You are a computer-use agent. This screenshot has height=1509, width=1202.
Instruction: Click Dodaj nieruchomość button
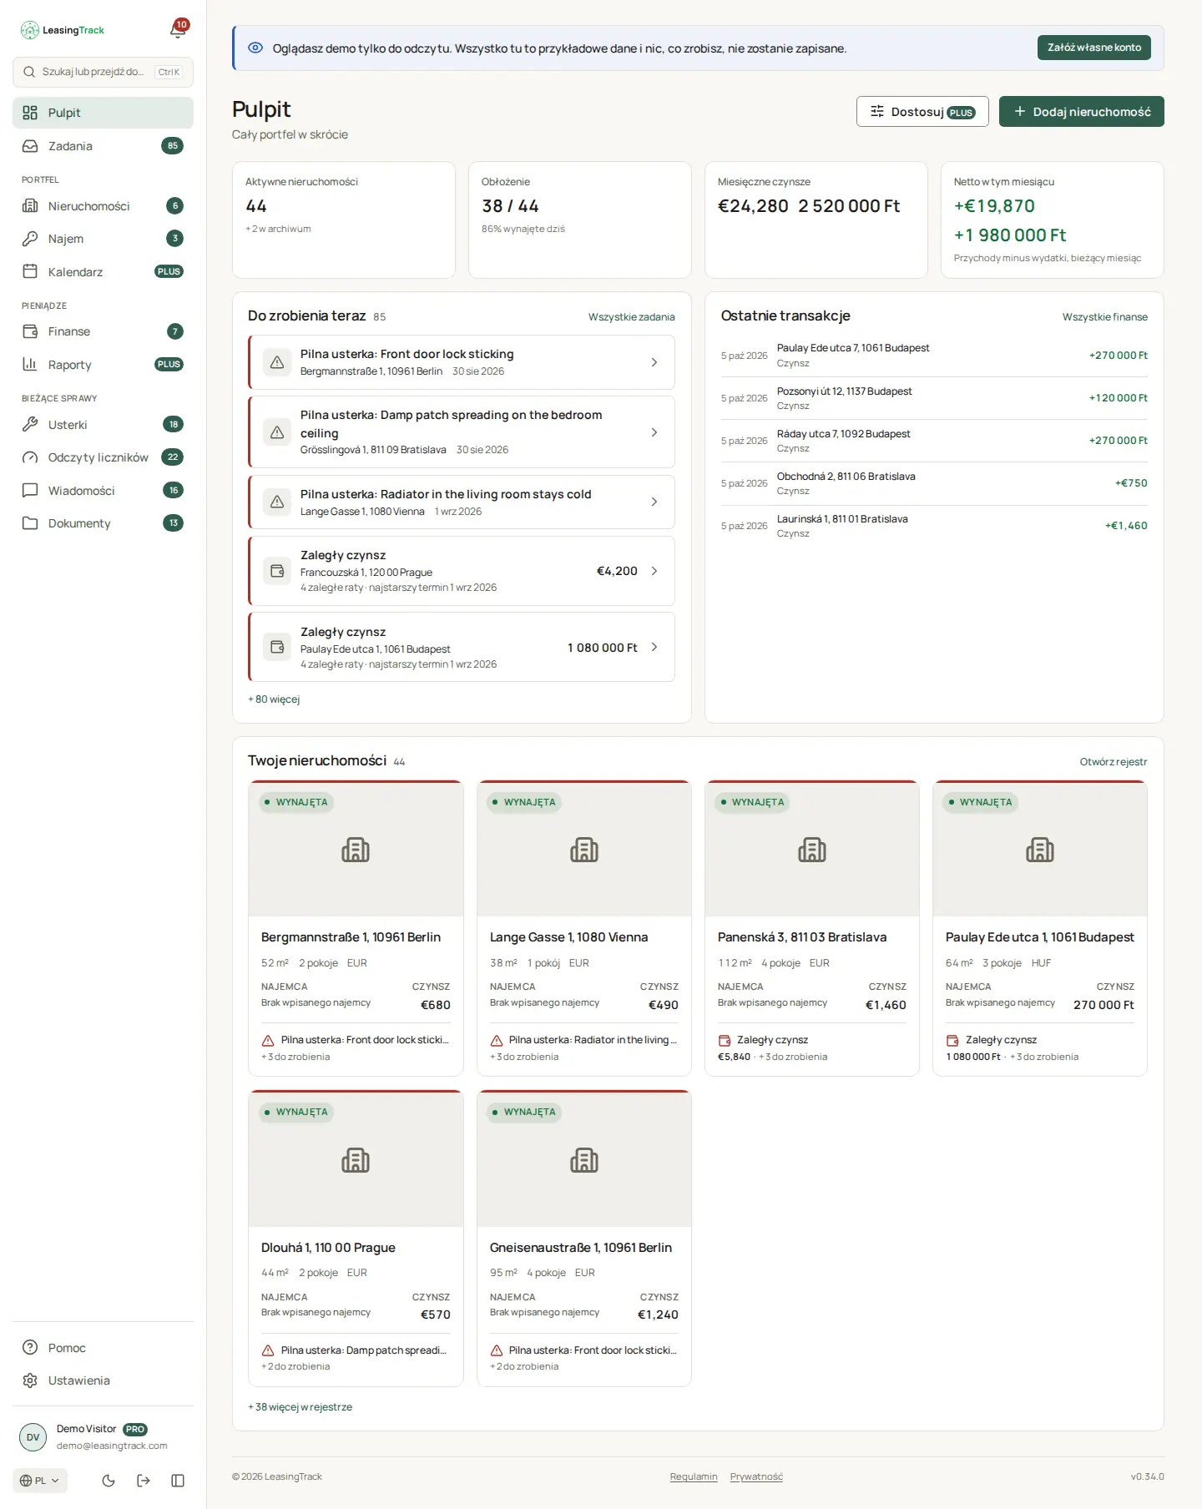(x=1081, y=112)
